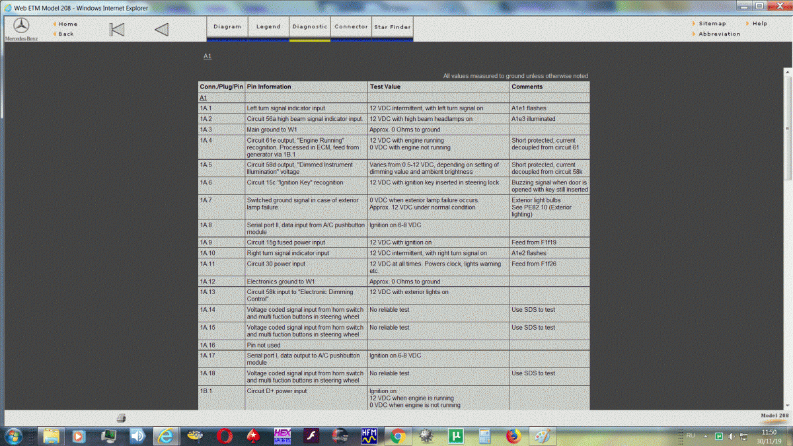
Task: Switch to the Legend tab
Action: [x=268, y=27]
